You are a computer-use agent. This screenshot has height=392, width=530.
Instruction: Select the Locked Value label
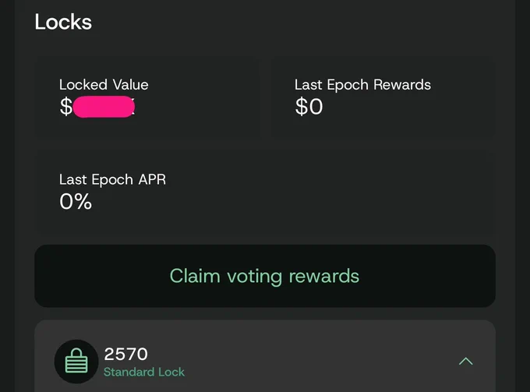tap(104, 84)
